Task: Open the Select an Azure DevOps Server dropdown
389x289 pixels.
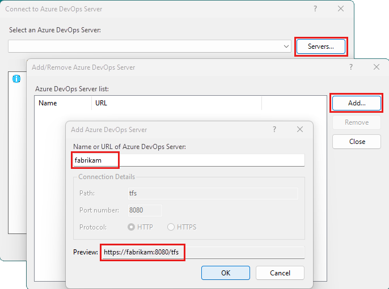Action: pos(150,46)
